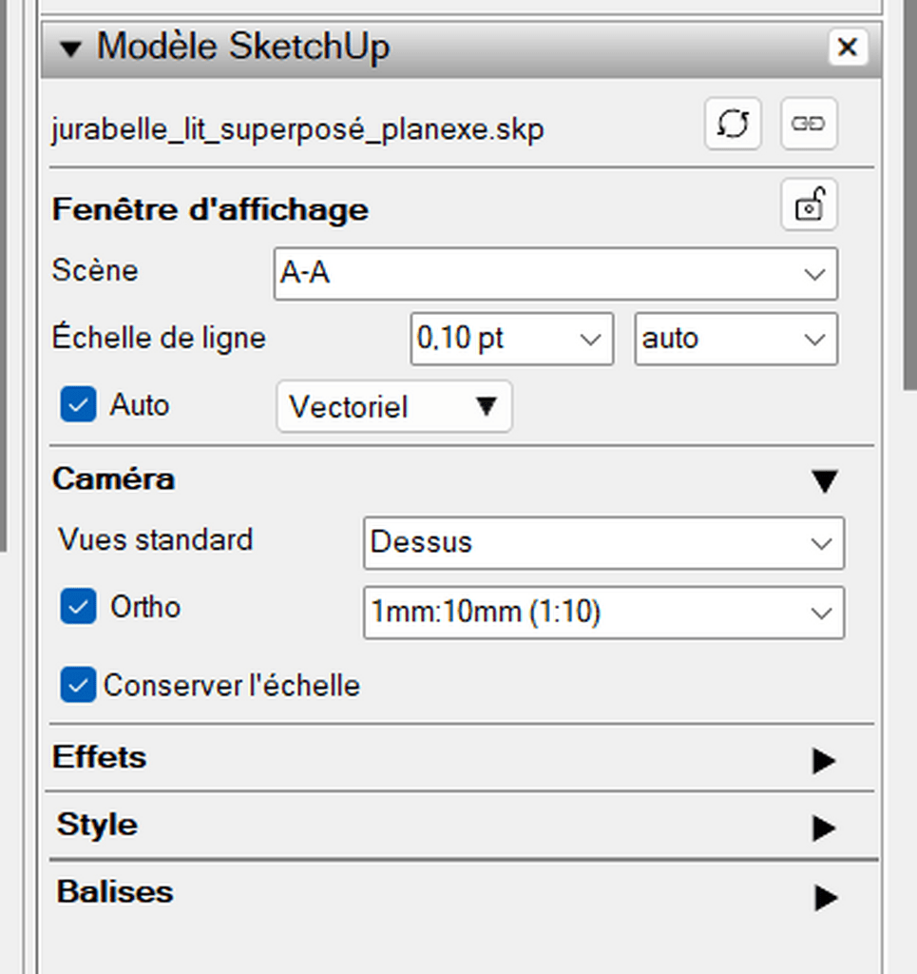Uncheck the Auto rendering checkbox
Screen dimensions: 917x974
[78, 404]
